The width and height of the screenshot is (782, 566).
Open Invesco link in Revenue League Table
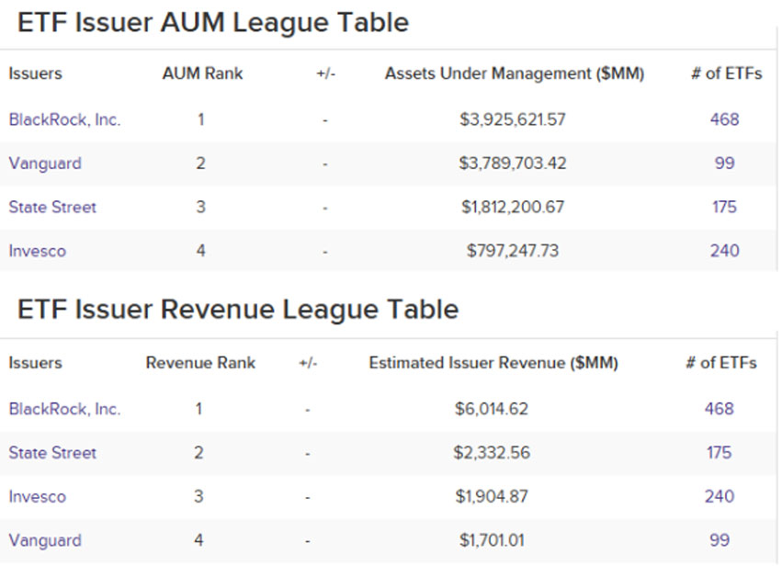point(38,497)
